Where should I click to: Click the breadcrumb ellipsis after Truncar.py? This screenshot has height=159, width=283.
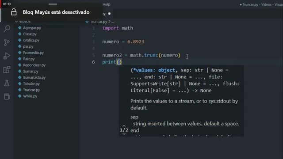[113, 22]
